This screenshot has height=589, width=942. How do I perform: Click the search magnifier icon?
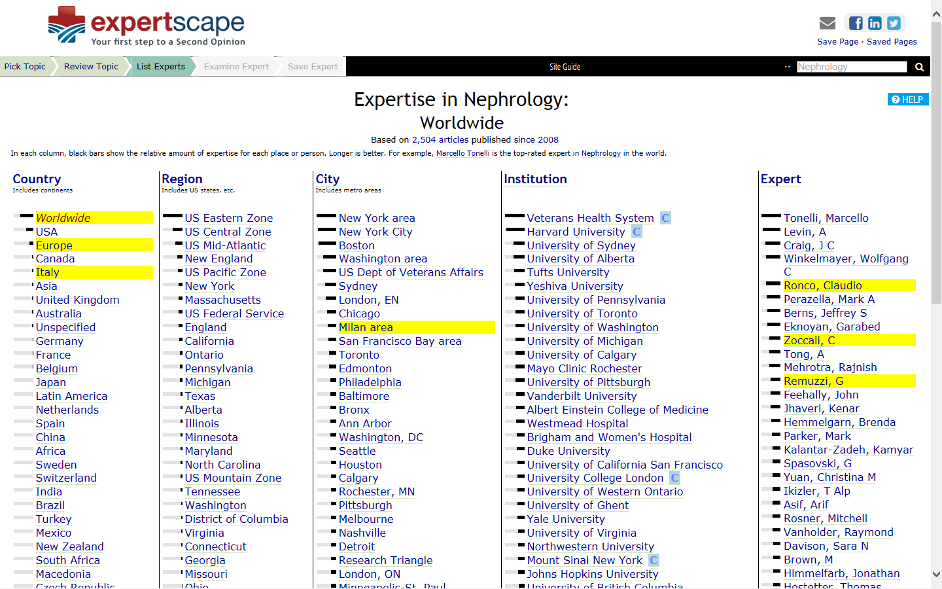(x=919, y=67)
